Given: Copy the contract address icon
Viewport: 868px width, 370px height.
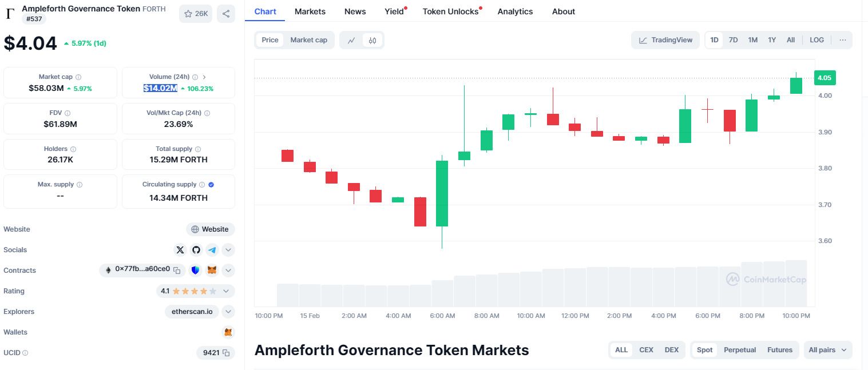Looking at the screenshot, I should click(x=177, y=270).
